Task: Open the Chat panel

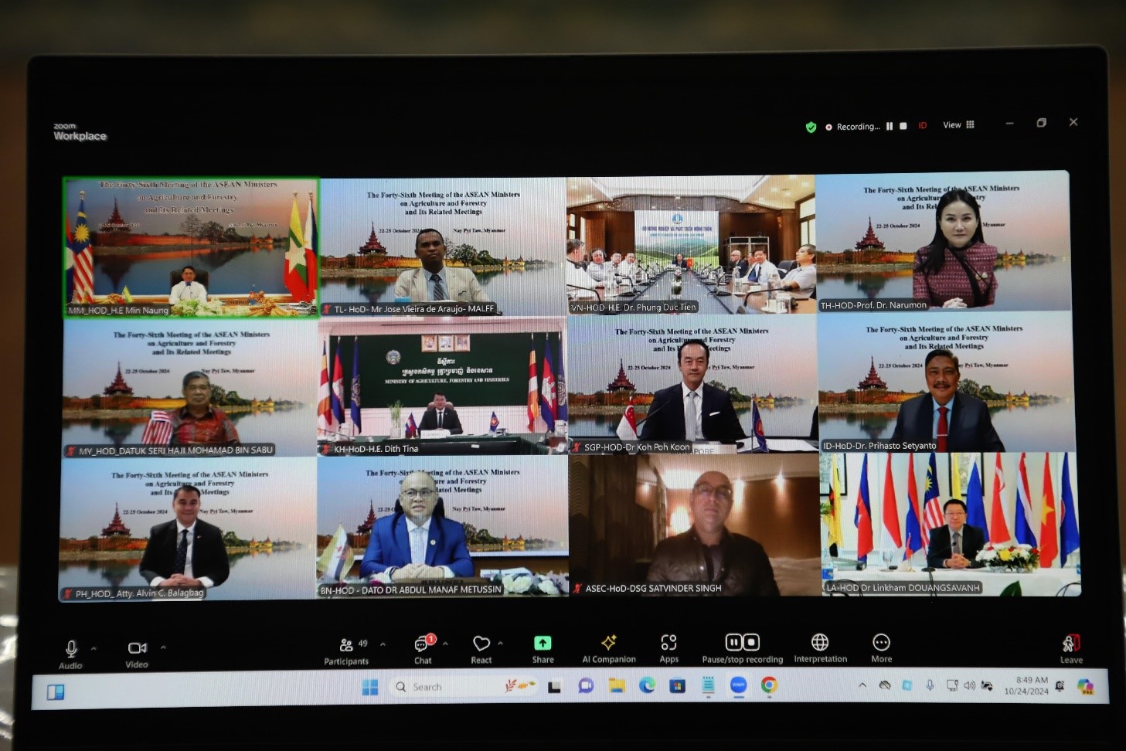Action: pyautogui.click(x=423, y=649)
